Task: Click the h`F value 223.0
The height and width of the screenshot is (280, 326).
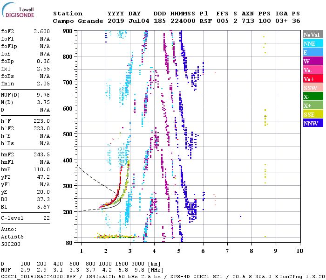Action: click(x=41, y=121)
